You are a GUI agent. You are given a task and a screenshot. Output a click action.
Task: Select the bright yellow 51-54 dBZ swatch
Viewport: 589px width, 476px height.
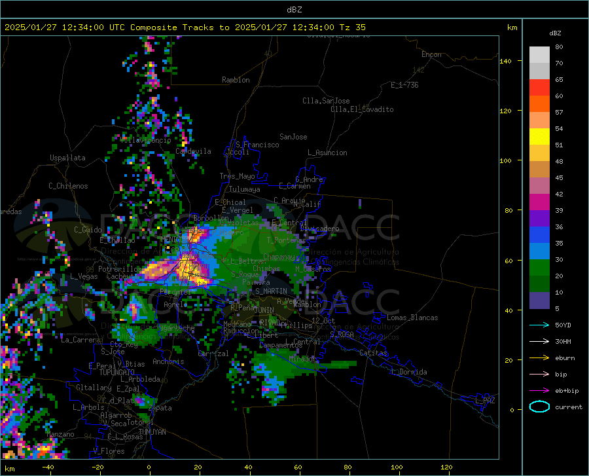(539, 137)
